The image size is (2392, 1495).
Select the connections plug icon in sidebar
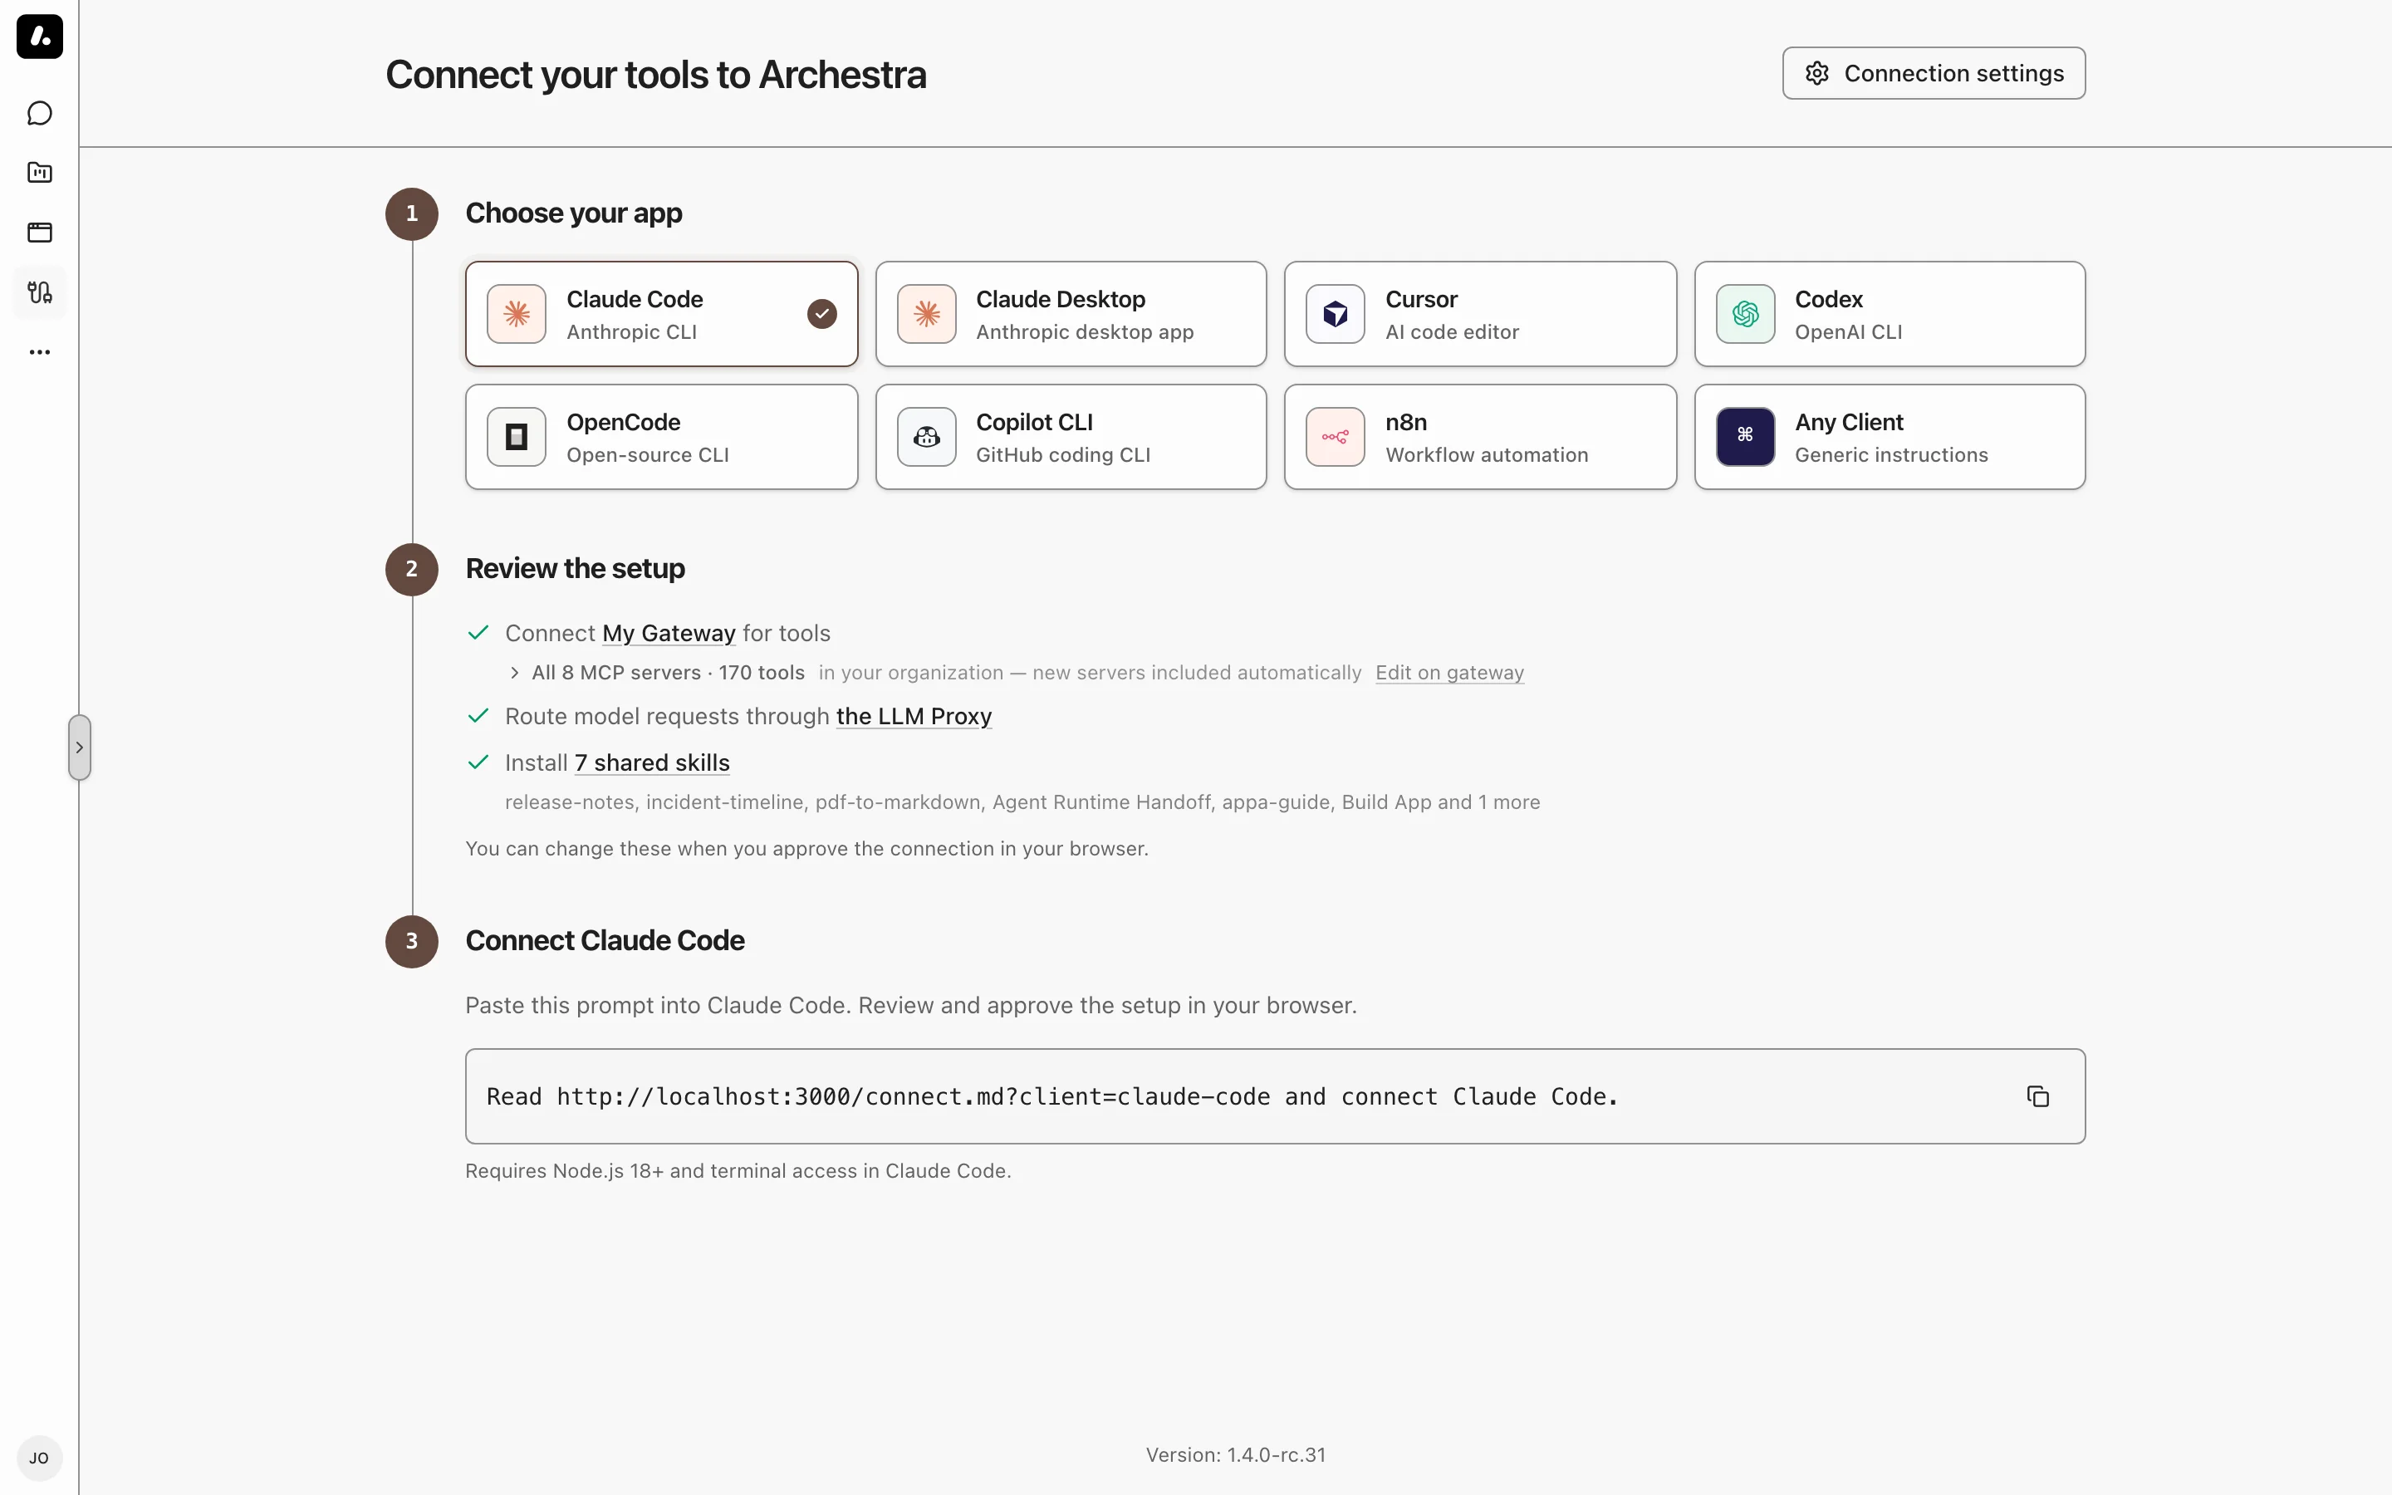[x=40, y=292]
